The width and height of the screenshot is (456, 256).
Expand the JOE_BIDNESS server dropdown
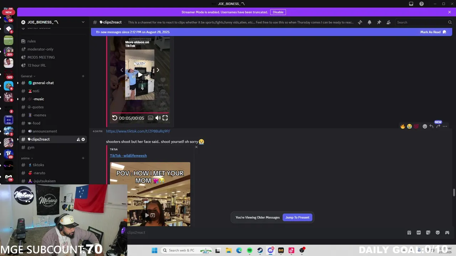tap(83, 22)
